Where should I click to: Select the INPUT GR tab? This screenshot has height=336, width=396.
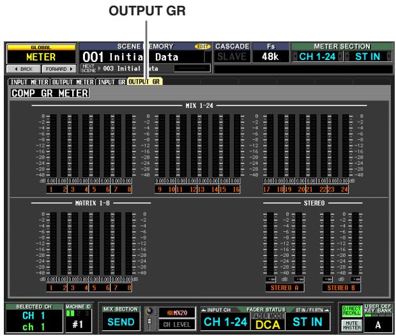(x=111, y=82)
